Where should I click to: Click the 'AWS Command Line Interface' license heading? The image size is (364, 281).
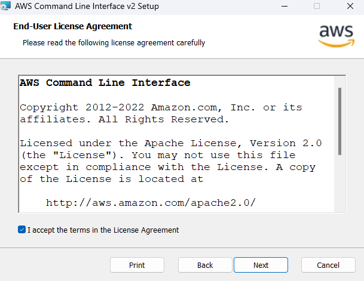[x=105, y=83]
